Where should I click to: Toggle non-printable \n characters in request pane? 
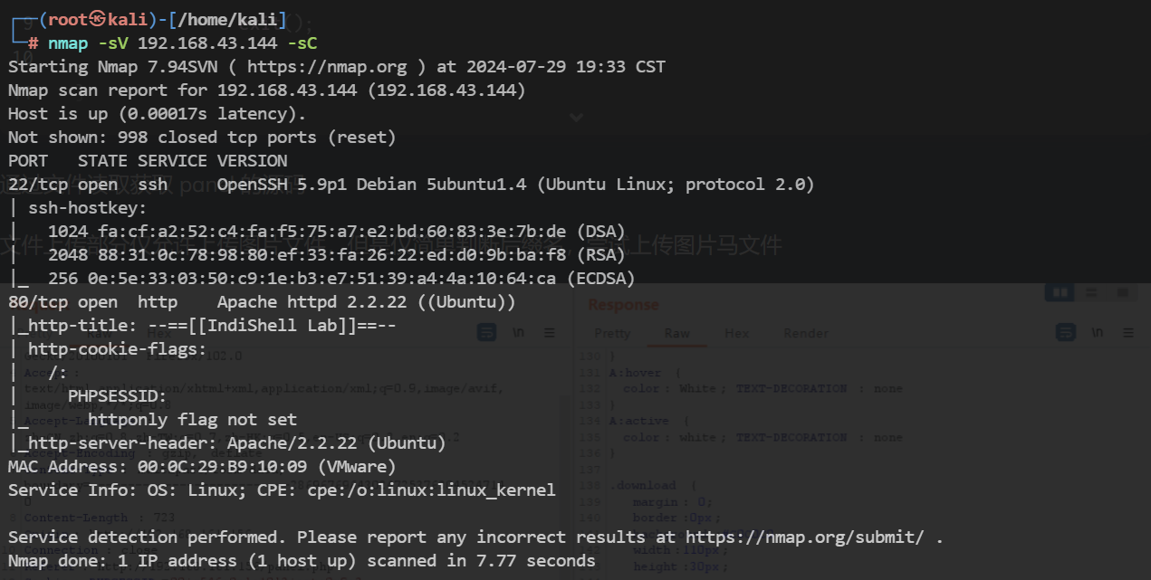point(519,333)
